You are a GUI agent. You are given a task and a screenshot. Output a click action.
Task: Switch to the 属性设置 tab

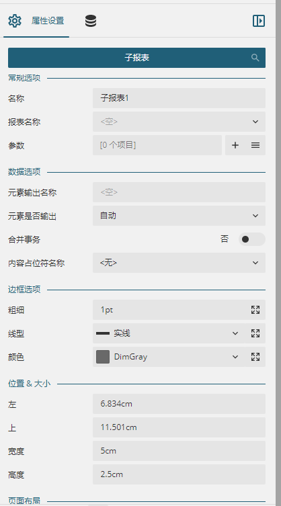tap(36, 21)
